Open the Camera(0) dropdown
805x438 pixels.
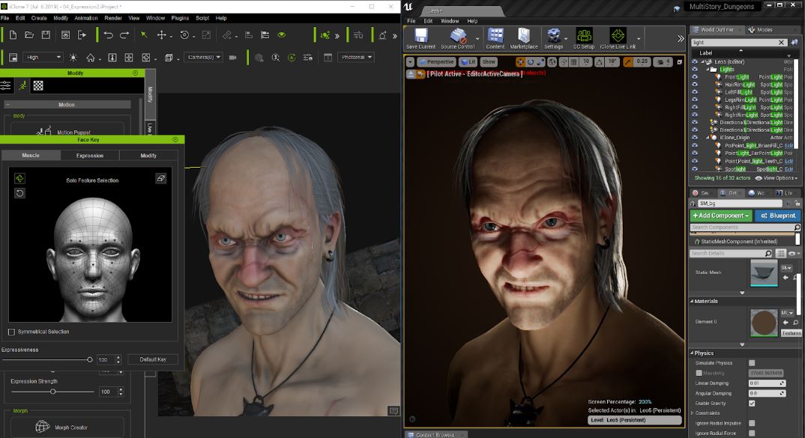point(204,58)
